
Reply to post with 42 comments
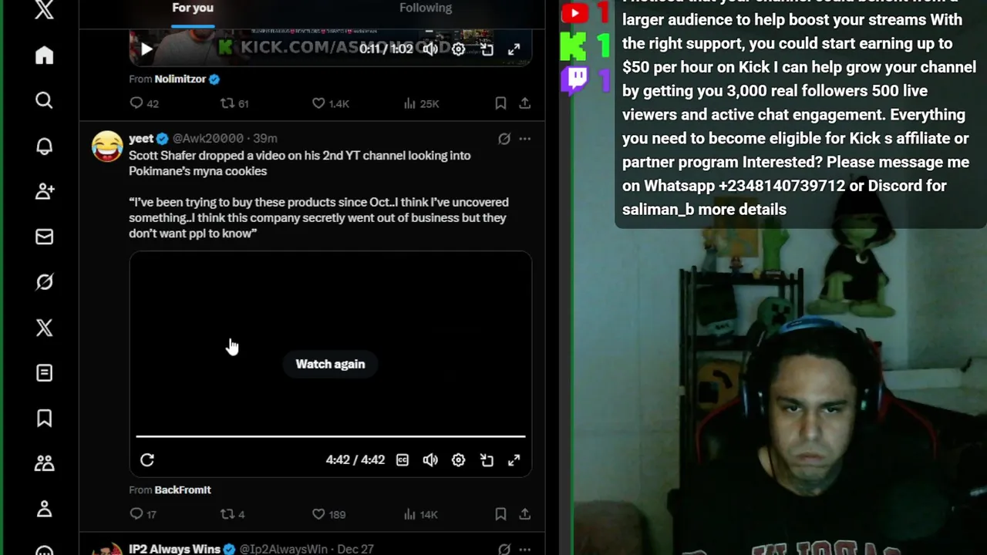tap(144, 103)
